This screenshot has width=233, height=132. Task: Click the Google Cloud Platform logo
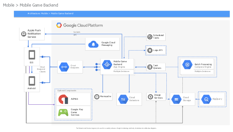click(79, 25)
